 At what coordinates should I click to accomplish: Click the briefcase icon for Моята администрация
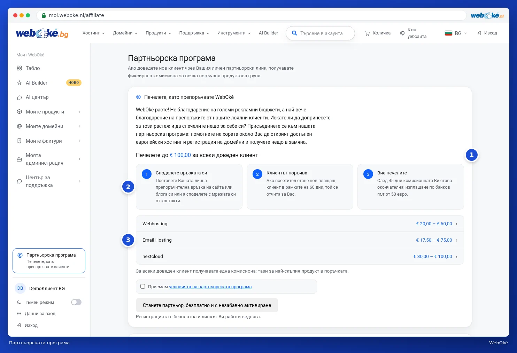click(x=19, y=159)
